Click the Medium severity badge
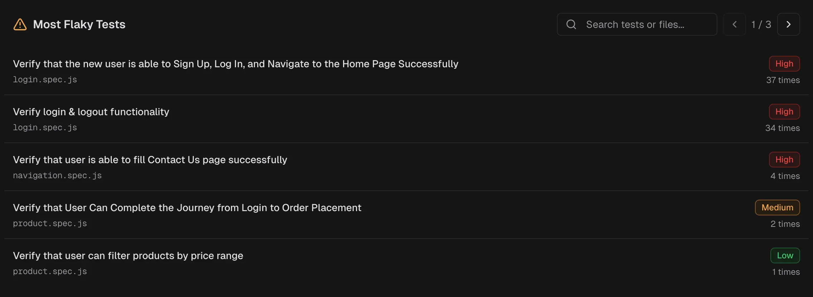The height and width of the screenshot is (297, 813). [x=777, y=208]
